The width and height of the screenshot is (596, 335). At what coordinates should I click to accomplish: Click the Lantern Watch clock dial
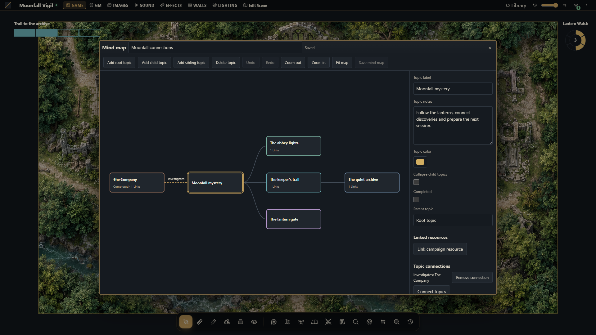575,40
